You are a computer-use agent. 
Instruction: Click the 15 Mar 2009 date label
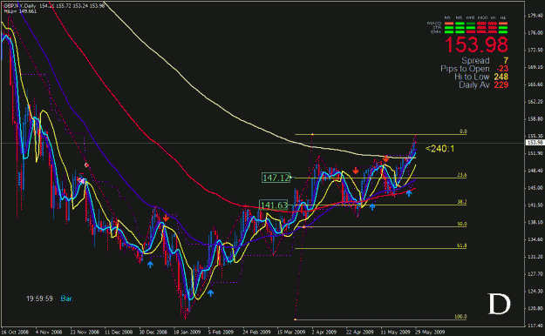[x=291, y=332]
